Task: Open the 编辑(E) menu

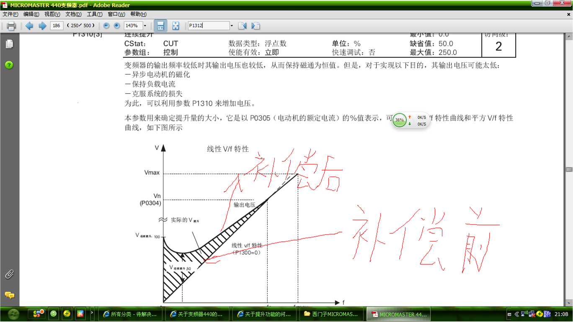Action: (31, 14)
